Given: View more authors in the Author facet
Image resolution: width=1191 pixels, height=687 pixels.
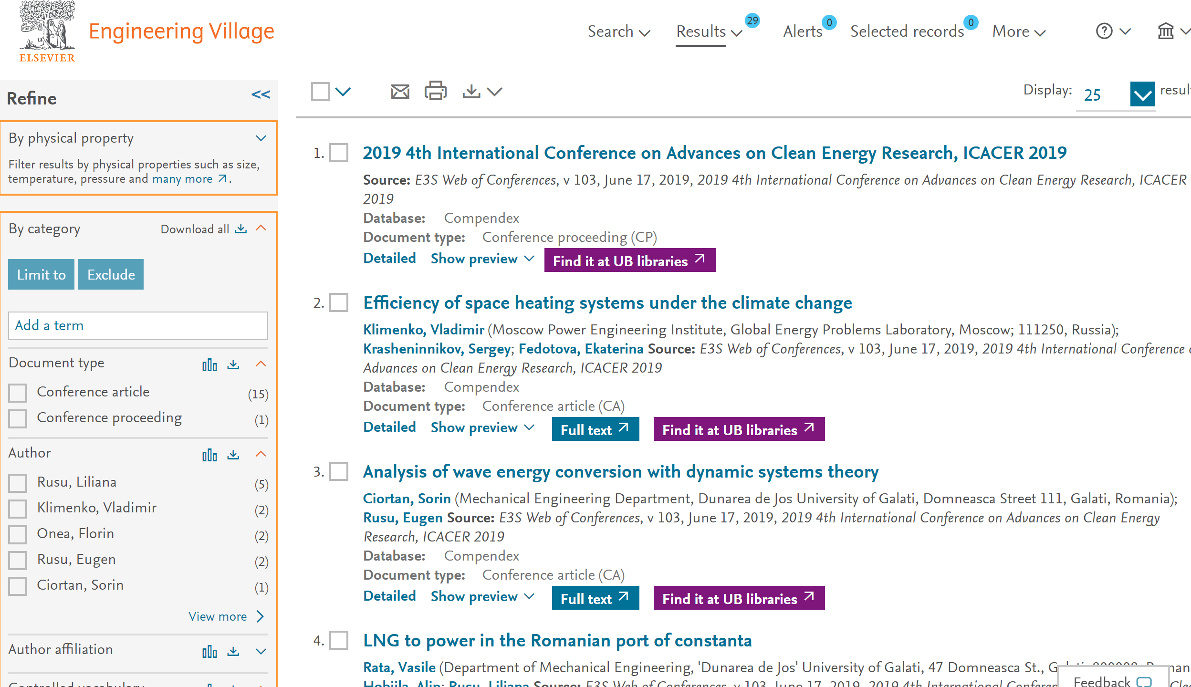Looking at the screenshot, I should coord(226,616).
